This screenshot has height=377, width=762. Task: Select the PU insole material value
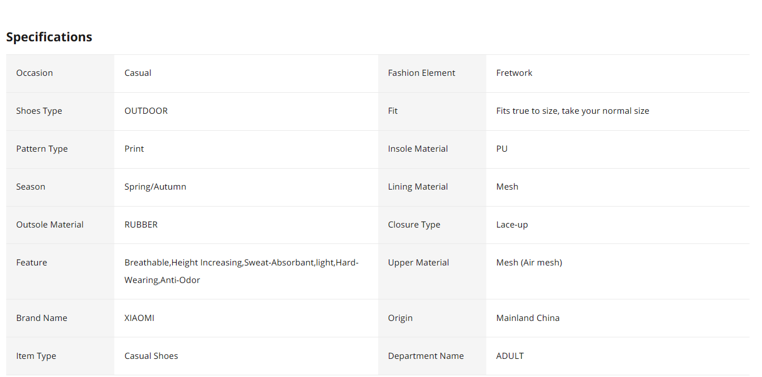pyautogui.click(x=502, y=149)
